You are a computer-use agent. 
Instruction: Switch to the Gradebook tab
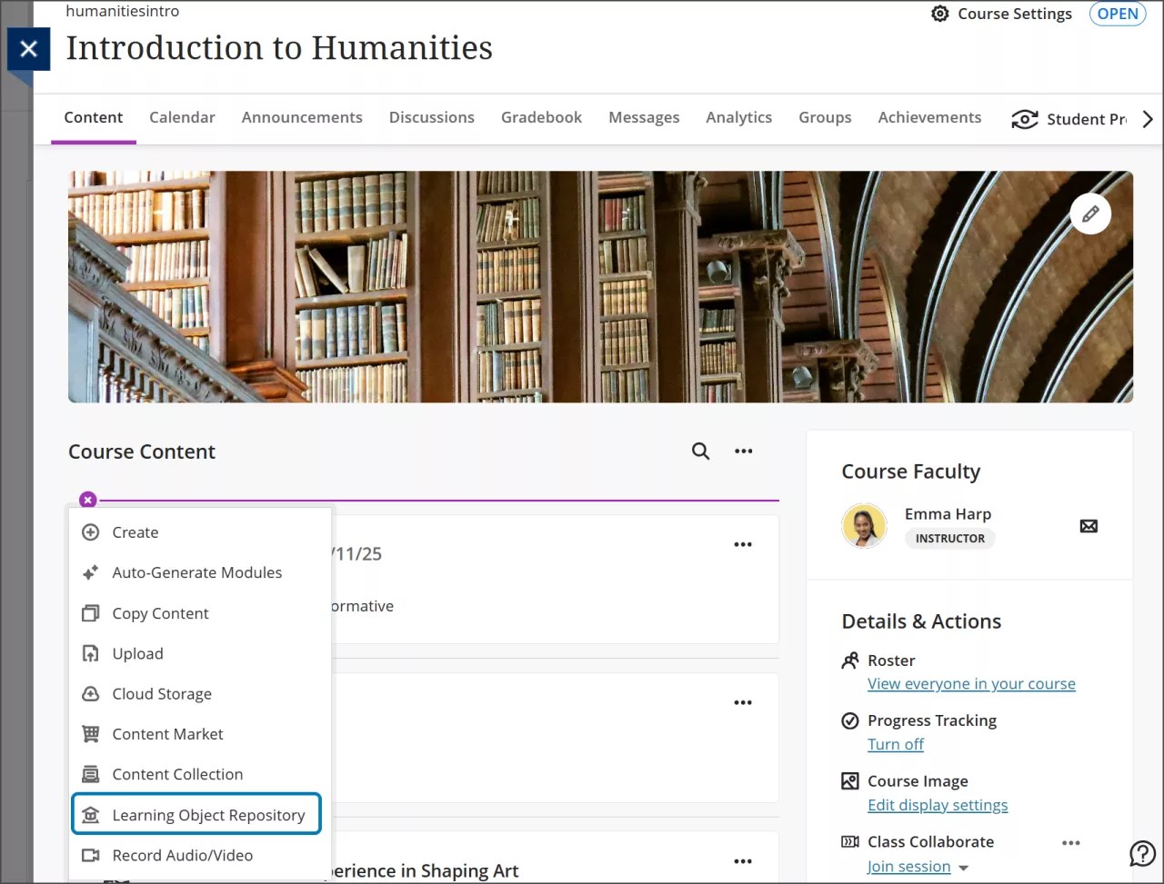[x=541, y=116]
